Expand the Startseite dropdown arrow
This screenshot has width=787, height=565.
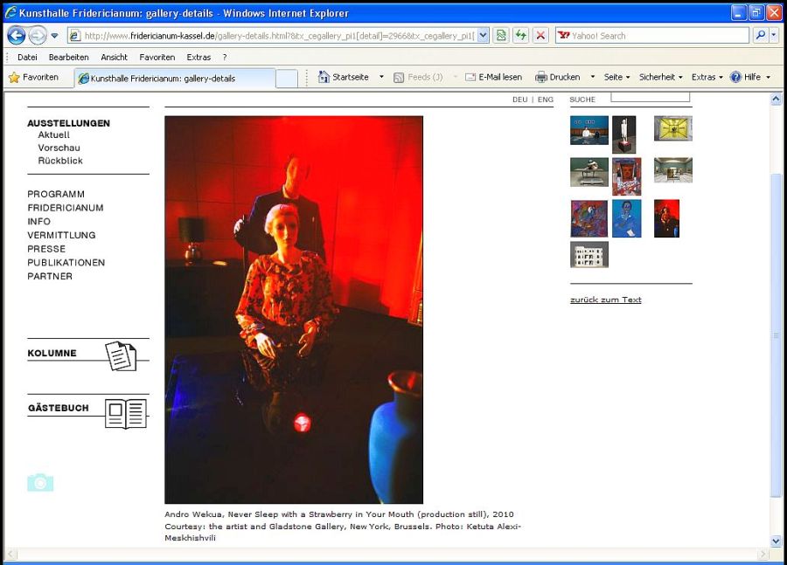coord(381,77)
